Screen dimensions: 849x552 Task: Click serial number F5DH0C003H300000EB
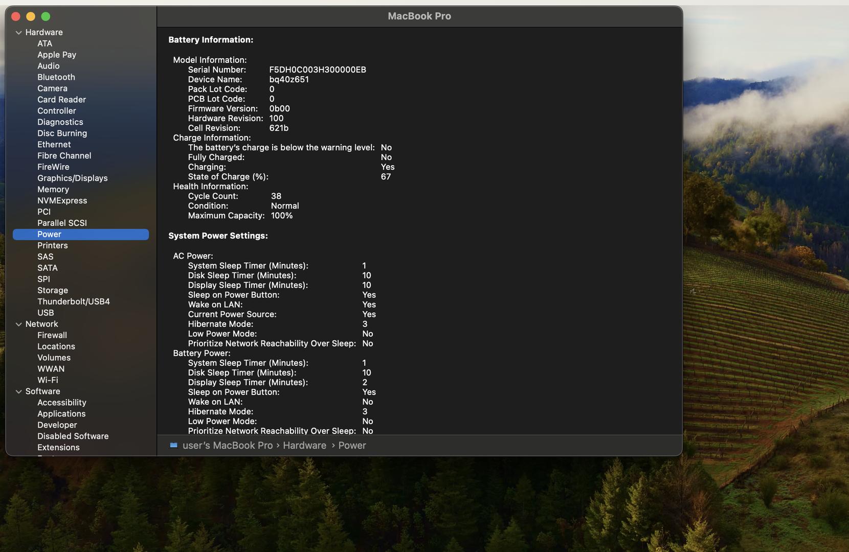click(318, 70)
